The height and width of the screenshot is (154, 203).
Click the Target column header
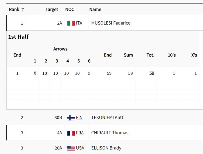[52, 10]
